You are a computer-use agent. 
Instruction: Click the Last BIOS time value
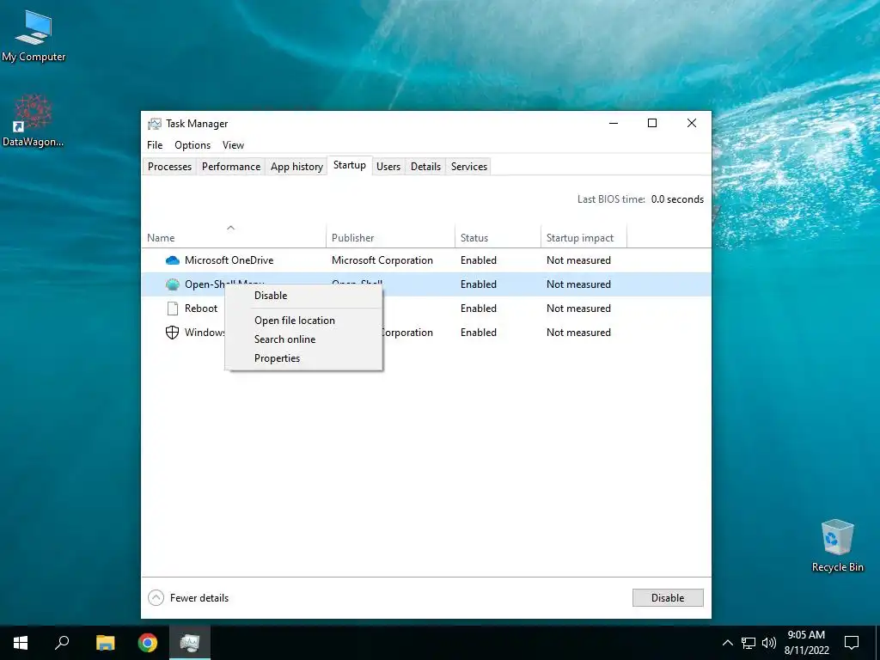point(677,199)
